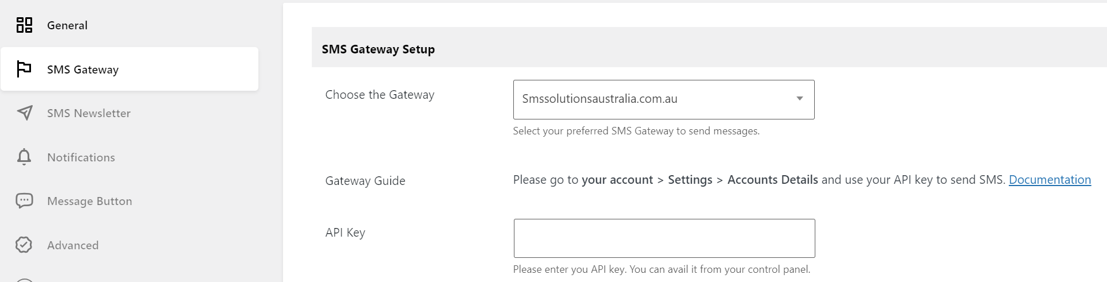Select the Smssolutionsaustralia.com.au gateway combo box
The image size is (1107, 282).
(664, 99)
